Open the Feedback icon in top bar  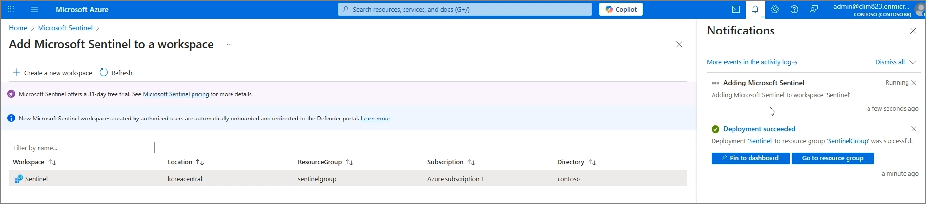[x=814, y=9]
